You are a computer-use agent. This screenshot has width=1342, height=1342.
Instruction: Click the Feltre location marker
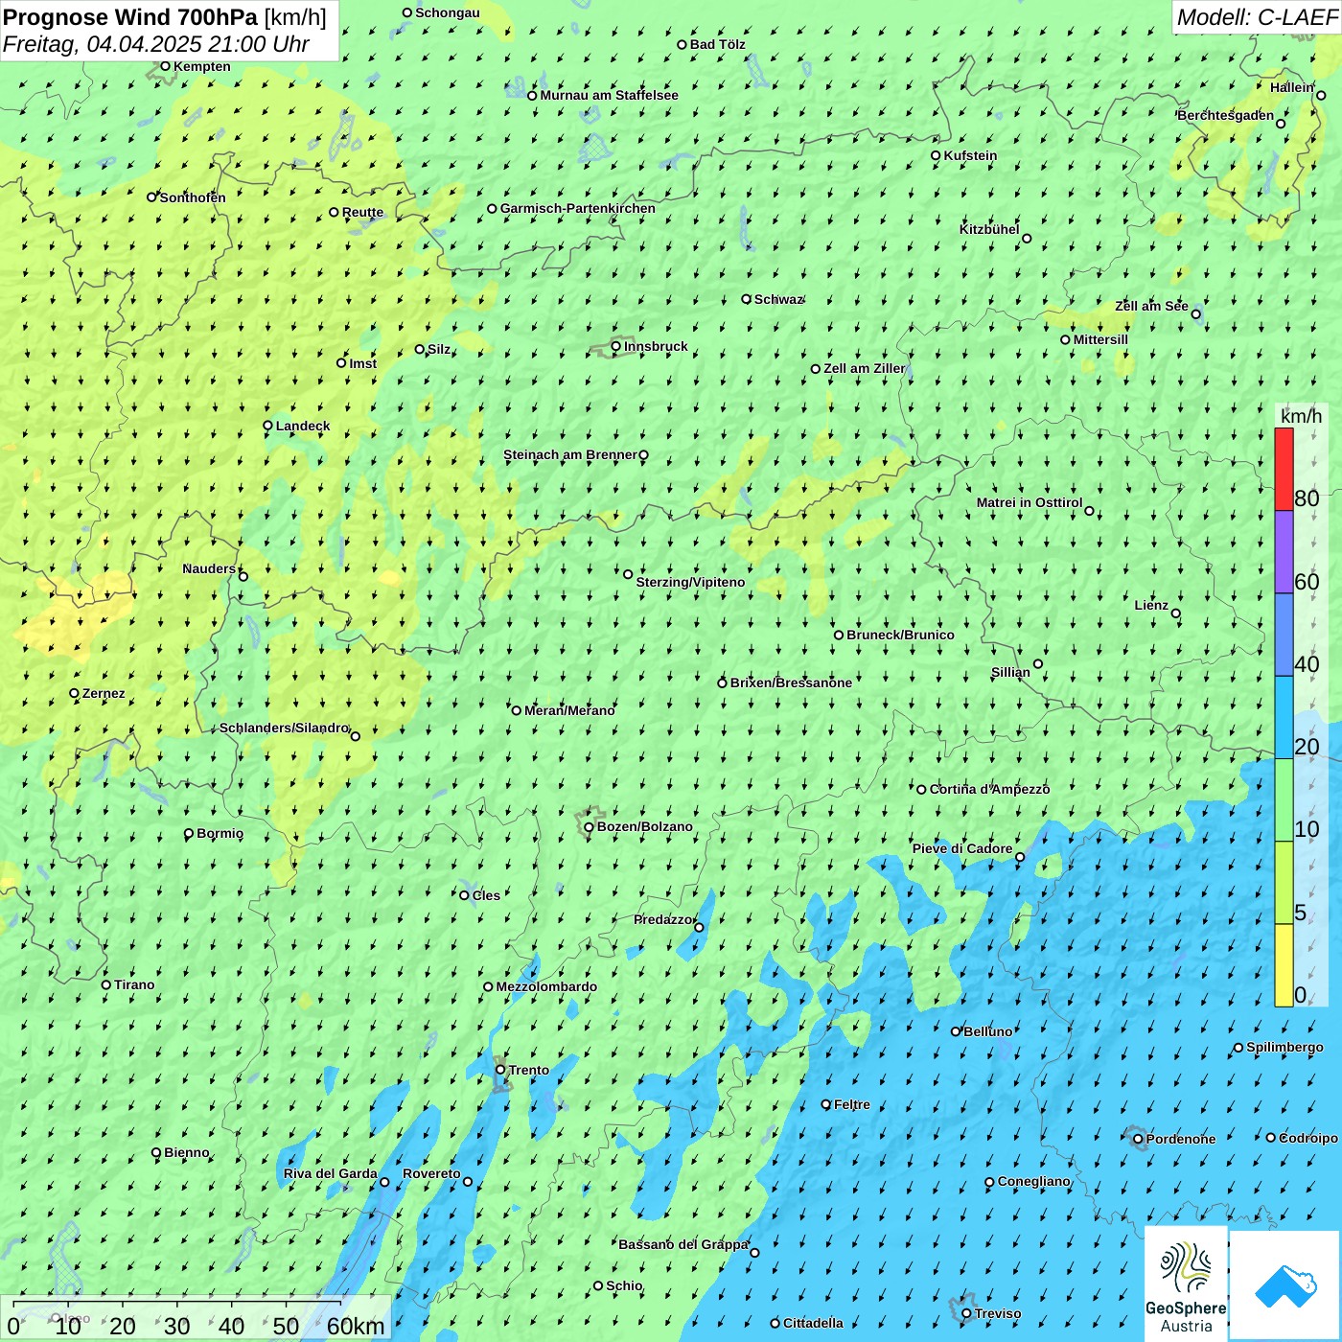(x=826, y=1104)
